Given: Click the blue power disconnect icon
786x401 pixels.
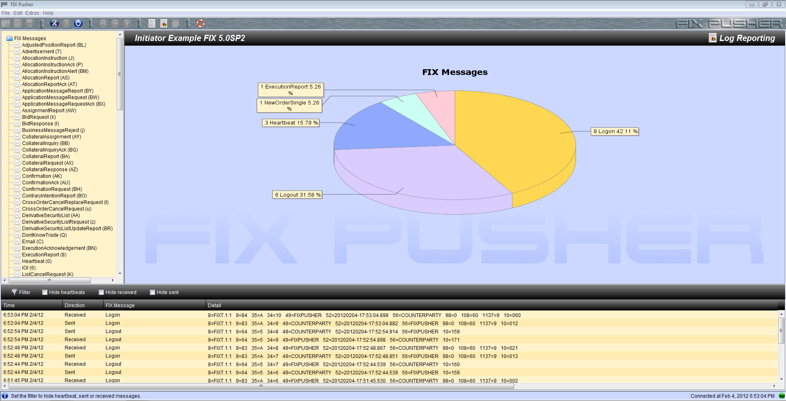Looking at the screenshot, I should point(78,23).
